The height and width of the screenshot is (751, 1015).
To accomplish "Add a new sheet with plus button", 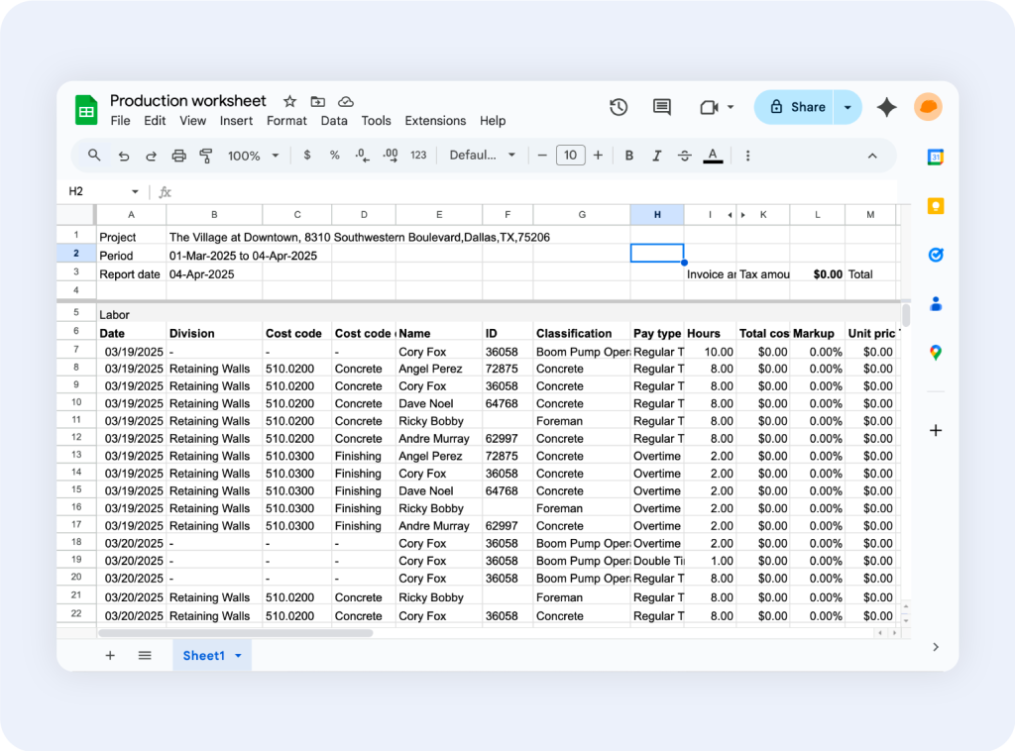I will 110,655.
